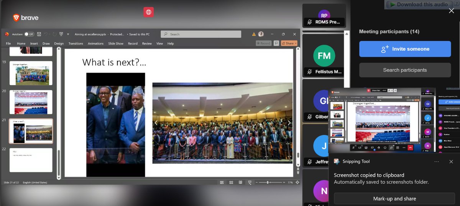Open the Draw tab

point(46,44)
